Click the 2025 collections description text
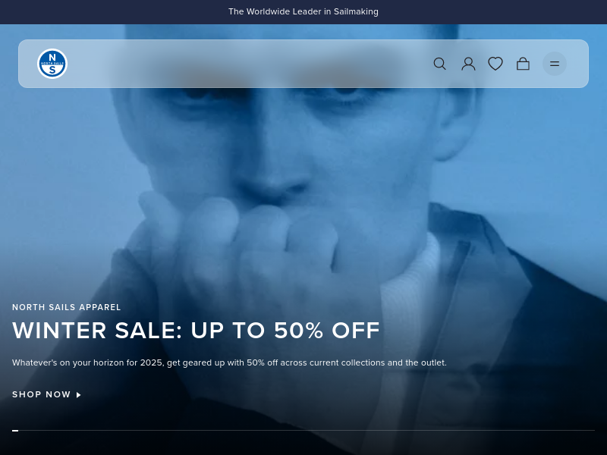607x455 pixels. point(229,363)
